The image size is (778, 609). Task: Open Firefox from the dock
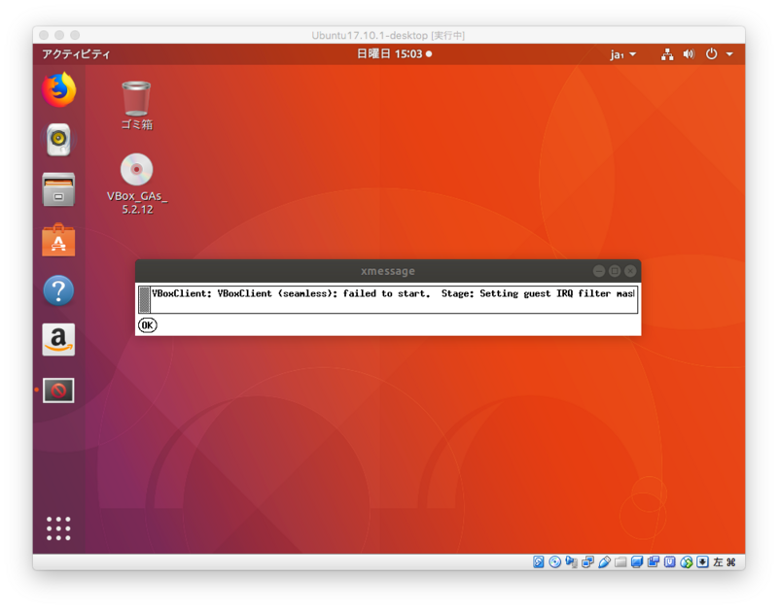tap(58, 90)
